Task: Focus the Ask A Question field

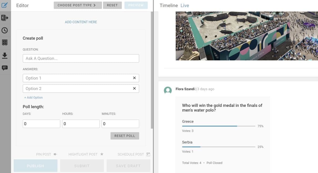Action: pos(81,58)
